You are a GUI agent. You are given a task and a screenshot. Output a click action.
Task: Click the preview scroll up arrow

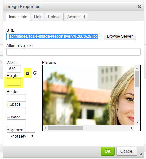pos(137,68)
